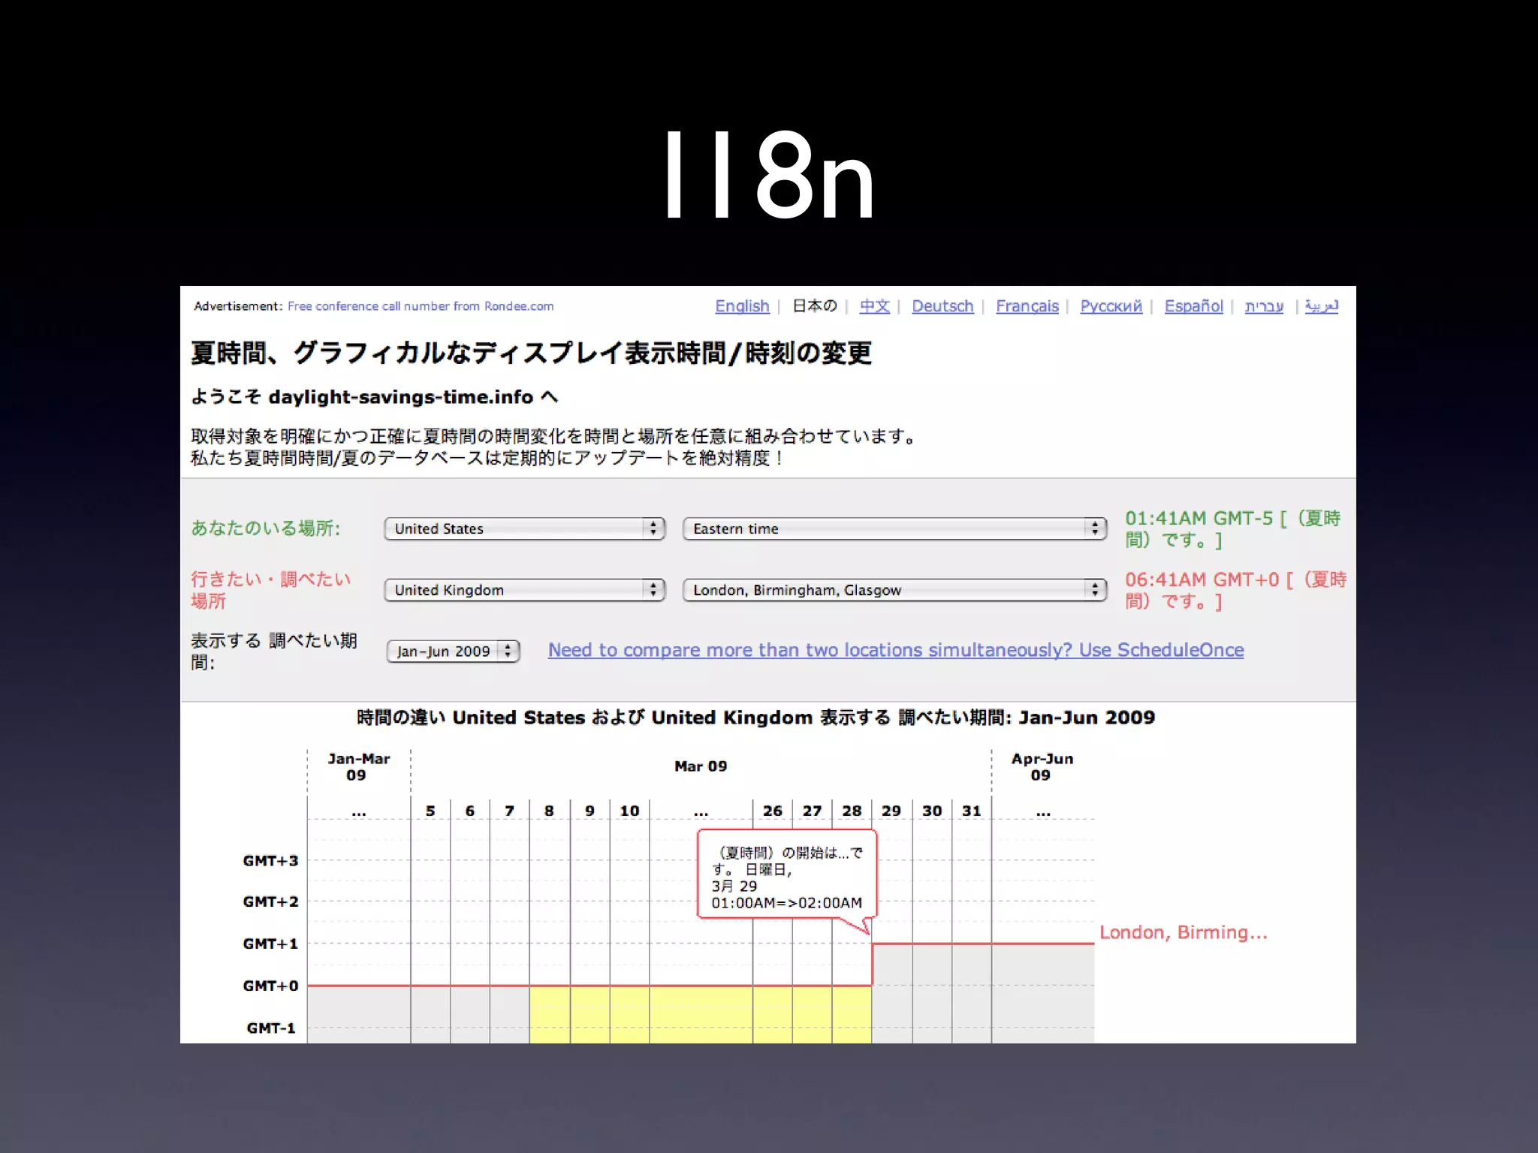Screen dimensions: 1538x1153
Task: Click the GMT+2 axis label
Action: click(270, 902)
